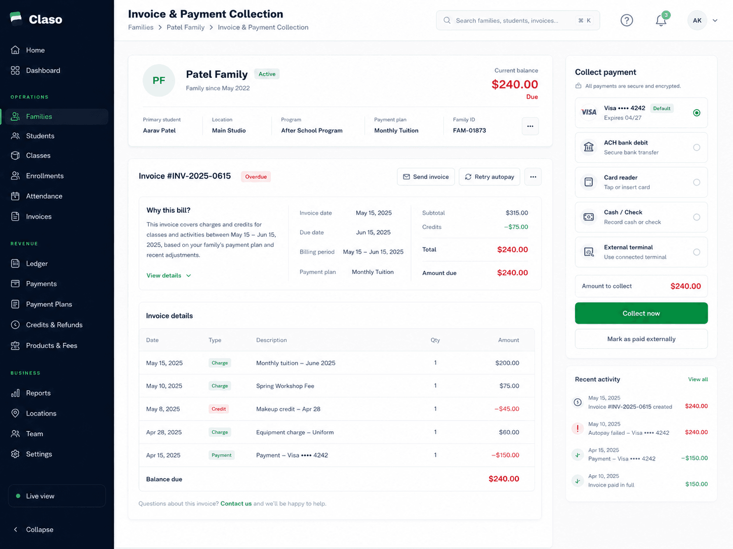Click the Visa card logo
This screenshot has width=733, height=549.
tap(589, 112)
